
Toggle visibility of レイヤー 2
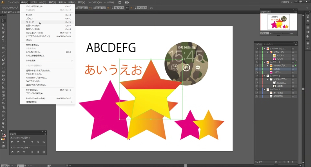point(257,76)
